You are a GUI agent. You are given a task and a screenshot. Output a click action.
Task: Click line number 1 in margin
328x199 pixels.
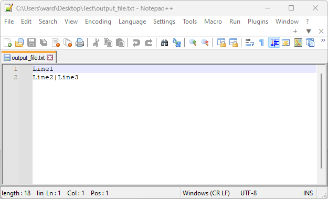[16, 69]
